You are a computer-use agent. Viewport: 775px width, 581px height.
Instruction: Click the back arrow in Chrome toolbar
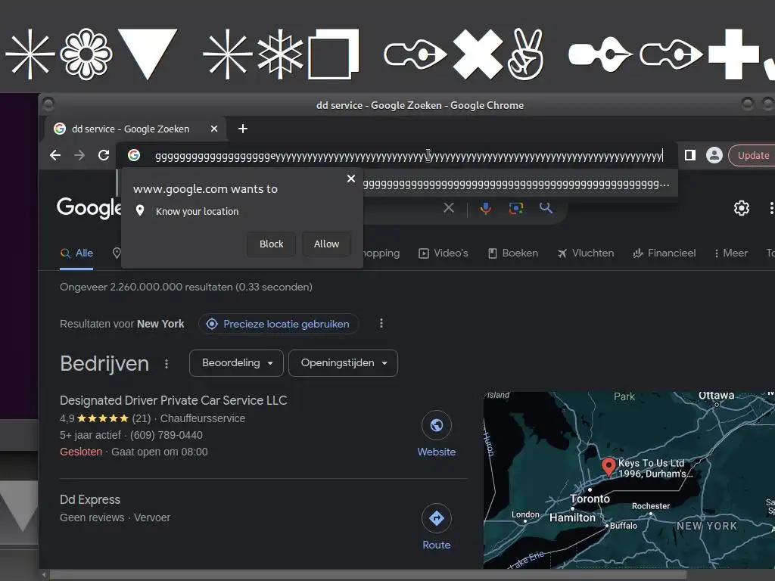coord(55,155)
